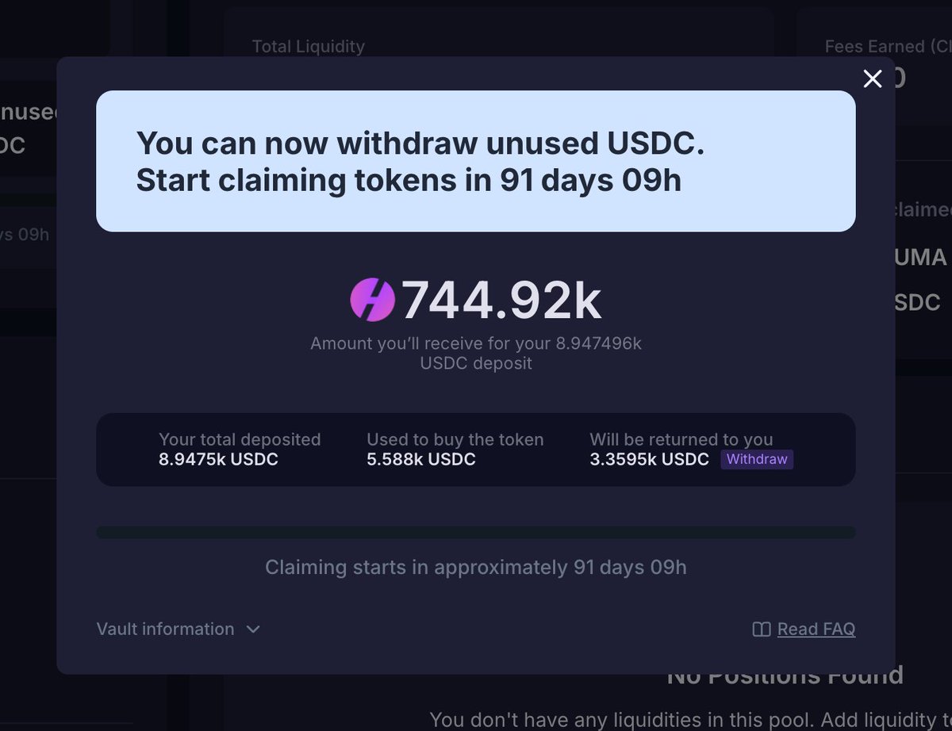The height and width of the screenshot is (731, 952).
Task: Close the claim dialog with the X icon
Action: point(873,78)
